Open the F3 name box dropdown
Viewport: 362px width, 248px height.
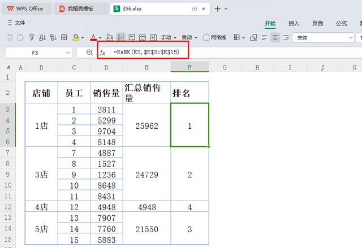pyautogui.click(x=68, y=53)
